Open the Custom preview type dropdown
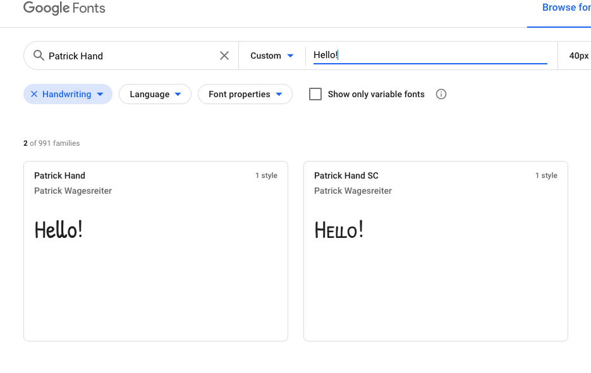Viewport: 591px width, 373px height. 272,56
